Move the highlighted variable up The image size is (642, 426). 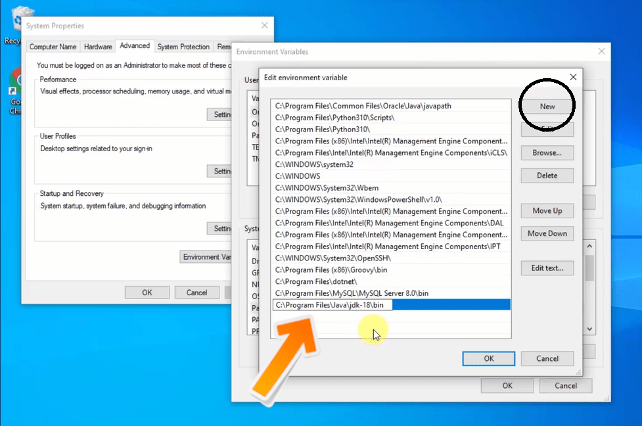pyautogui.click(x=547, y=210)
